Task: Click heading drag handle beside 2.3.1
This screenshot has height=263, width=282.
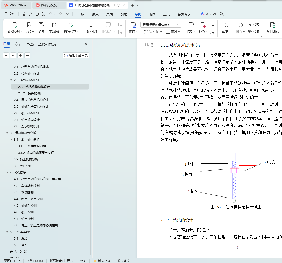Action: (152, 45)
